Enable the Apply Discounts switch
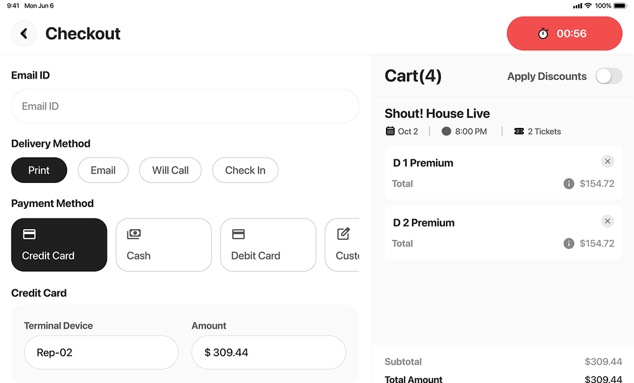 click(609, 76)
